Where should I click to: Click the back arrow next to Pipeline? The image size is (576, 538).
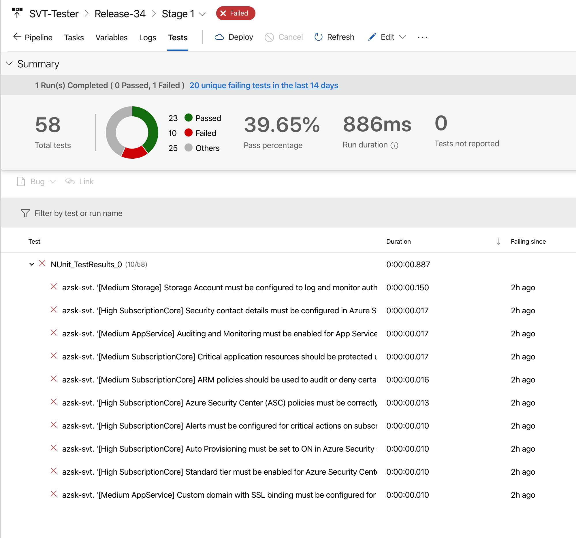[x=17, y=37]
